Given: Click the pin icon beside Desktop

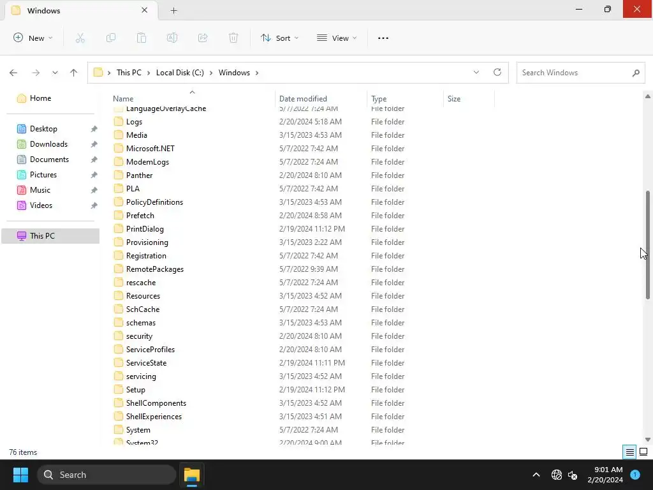Looking at the screenshot, I should (x=94, y=129).
